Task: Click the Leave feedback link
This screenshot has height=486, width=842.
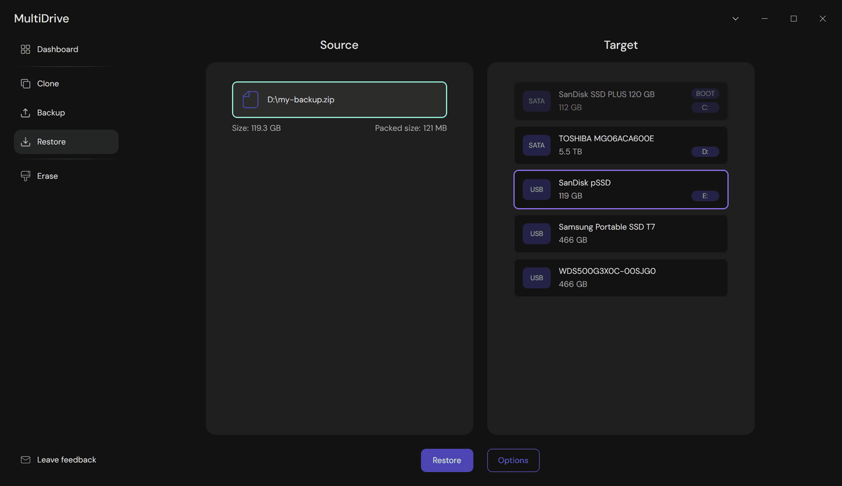Action: point(66,459)
